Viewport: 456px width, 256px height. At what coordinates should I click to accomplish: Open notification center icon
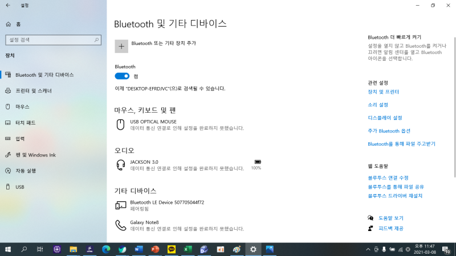pyautogui.click(x=446, y=250)
